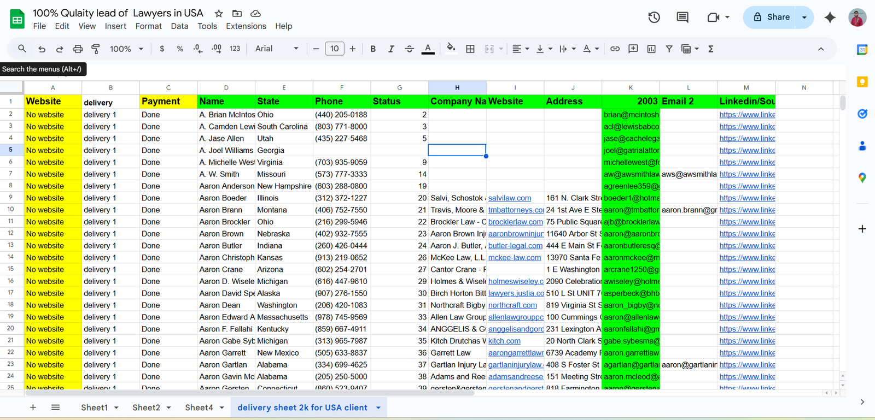Viewport: 875px width, 420px height.
Task: Format as percent
Action: (180, 49)
